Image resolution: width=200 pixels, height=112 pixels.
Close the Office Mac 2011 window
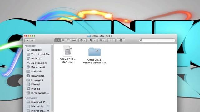26,36
